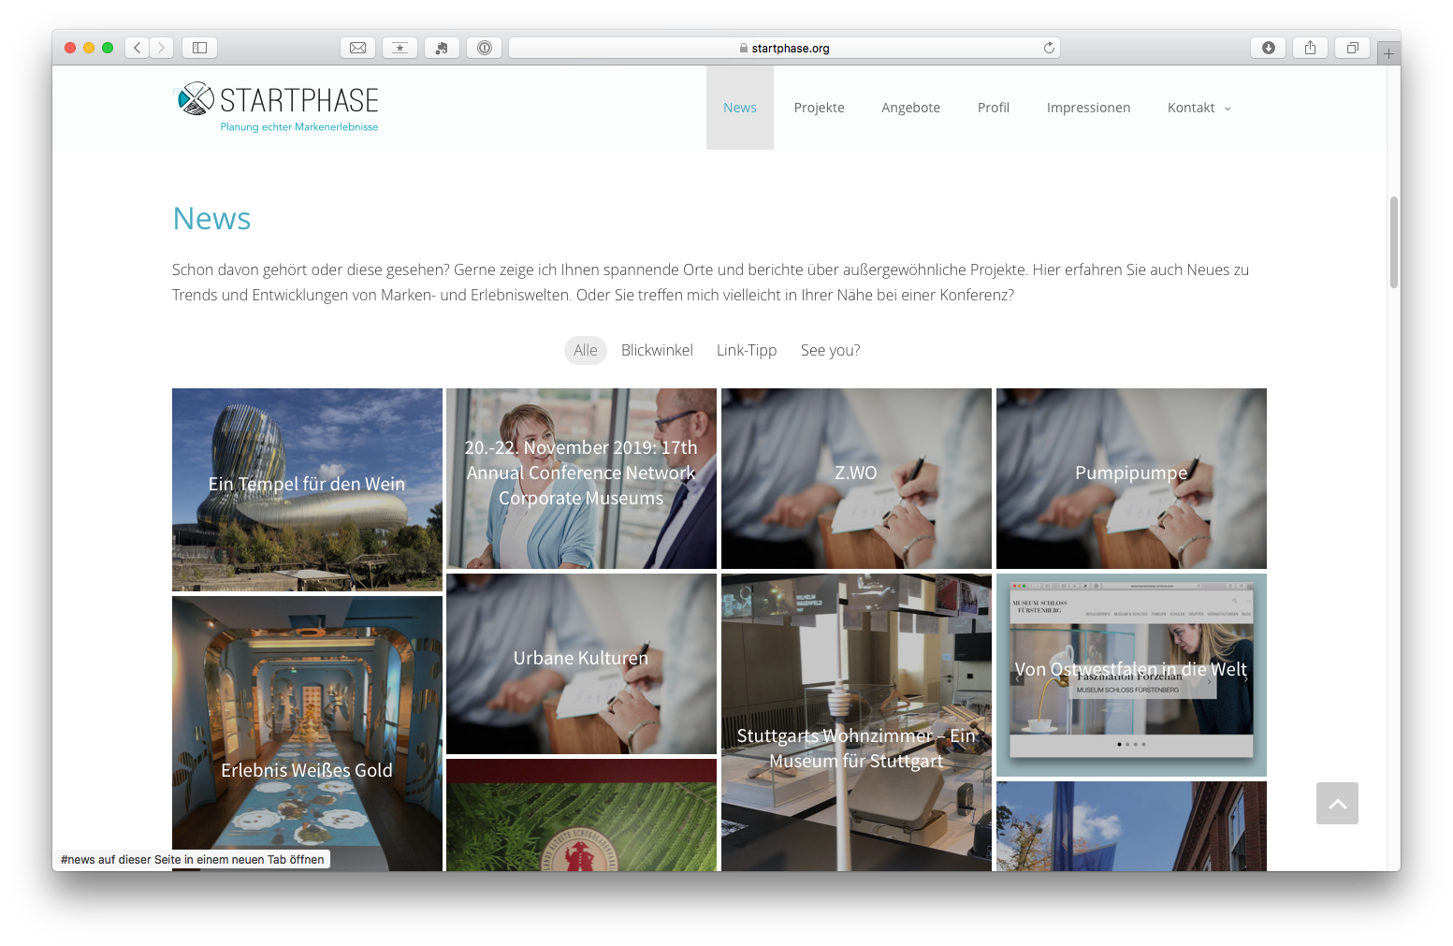
Task: Open the Angebote navigation link
Action: coord(910,108)
